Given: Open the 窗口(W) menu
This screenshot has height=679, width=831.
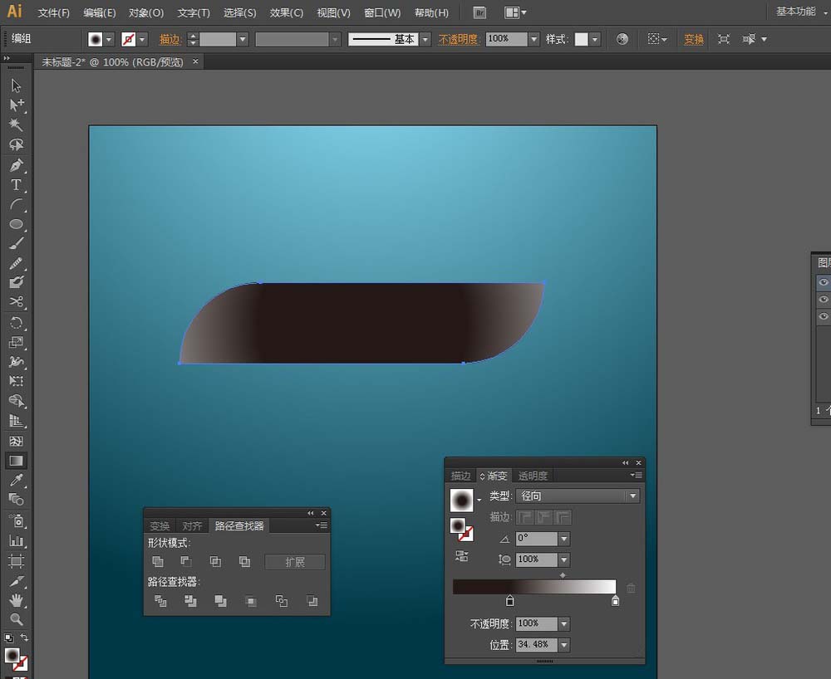Looking at the screenshot, I should pyautogui.click(x=382, y=12).
